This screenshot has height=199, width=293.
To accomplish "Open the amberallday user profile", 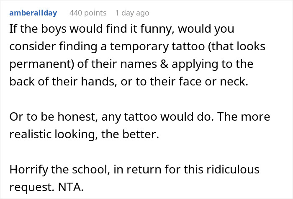I will coord(35,13).
